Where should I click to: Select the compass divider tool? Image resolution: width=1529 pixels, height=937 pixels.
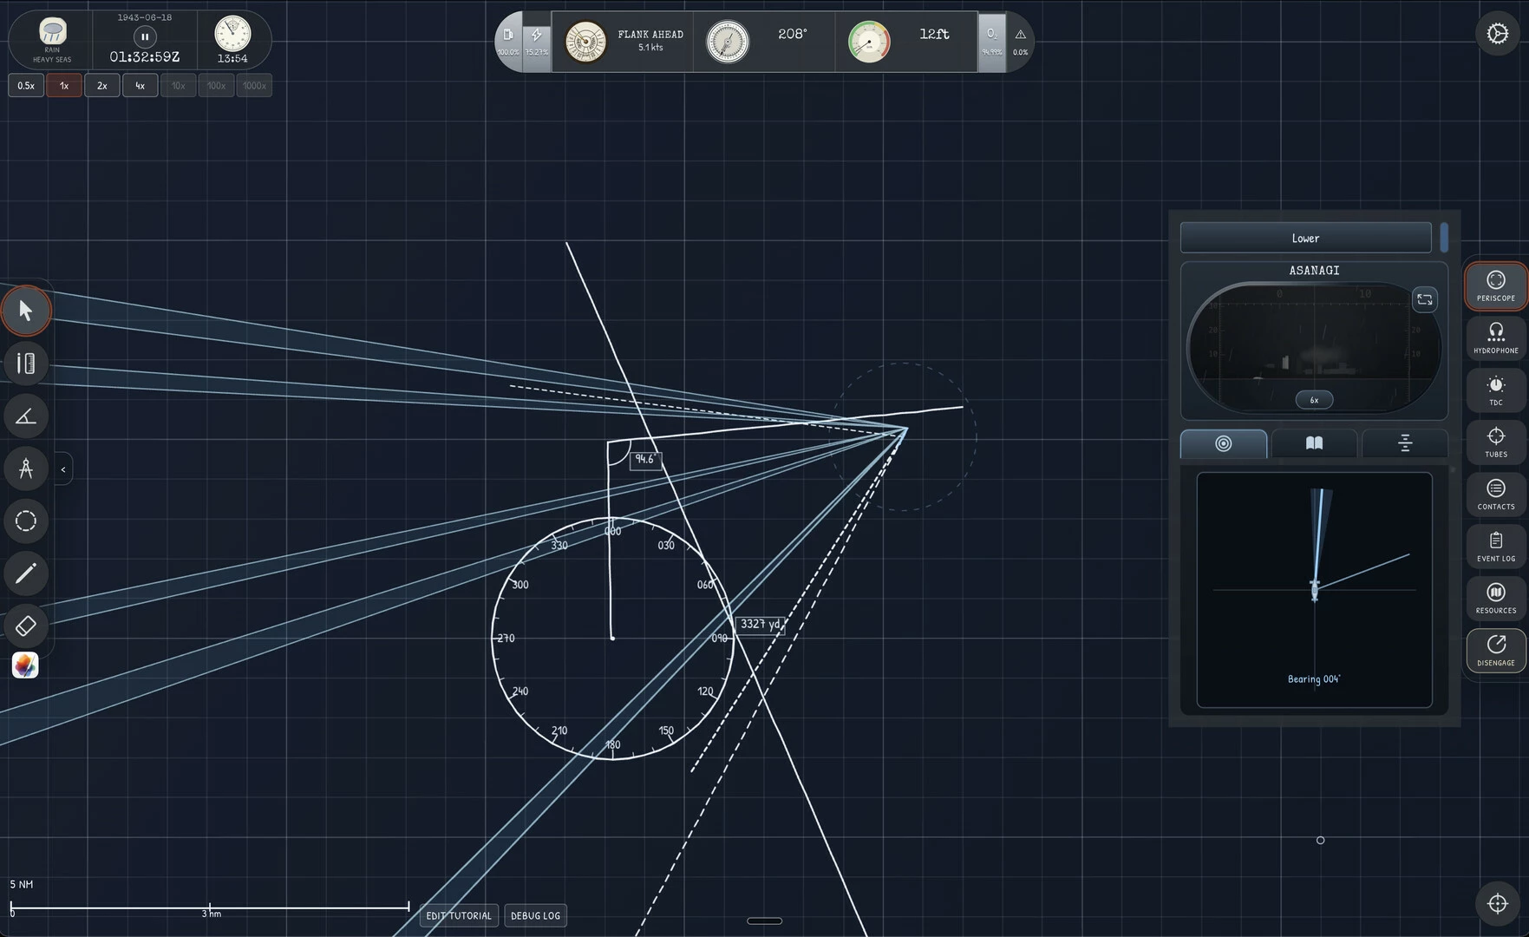pos(26,468)
